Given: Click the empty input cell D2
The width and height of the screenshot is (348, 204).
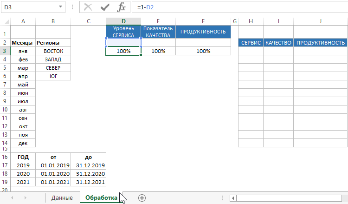Looking at the screenshot, I should [123, 42].
